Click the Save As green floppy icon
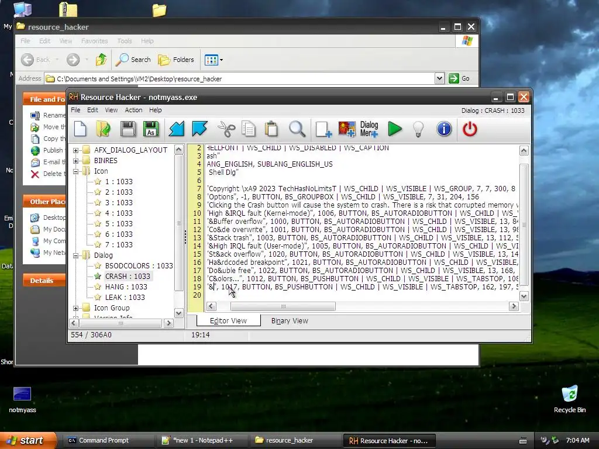The image size is (599, 449). 151,129
